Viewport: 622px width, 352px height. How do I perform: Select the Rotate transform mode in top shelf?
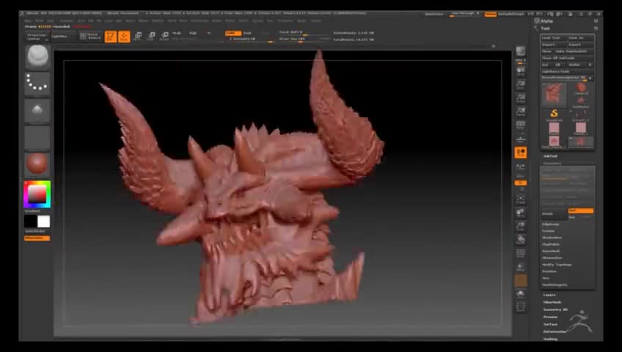[164, 37]
